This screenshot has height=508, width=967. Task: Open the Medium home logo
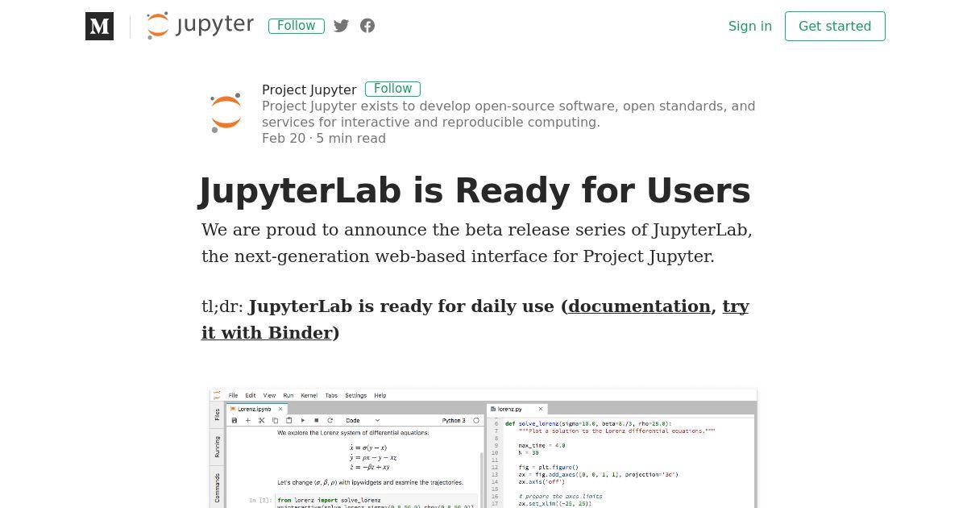pyautogui.click(x=99, y=26)
